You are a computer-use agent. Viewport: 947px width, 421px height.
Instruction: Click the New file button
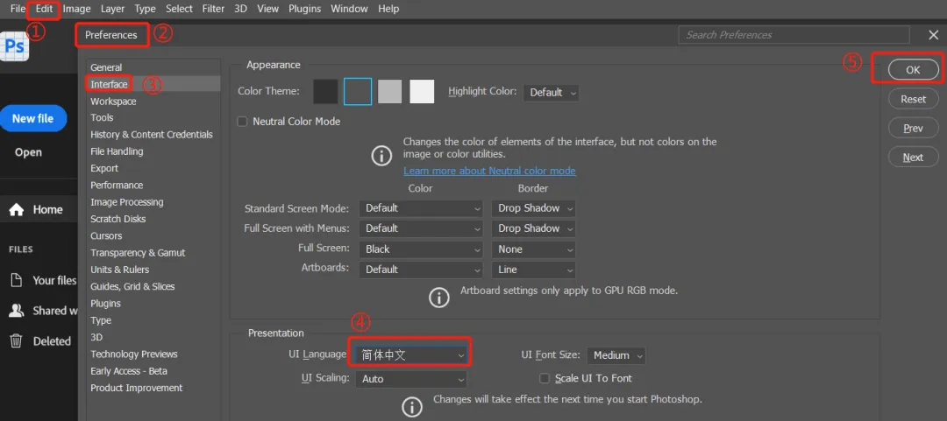[x=32, y=119]
